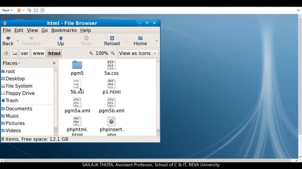Image resolution: width=302 pixels, height=169 pixels.
Task: Select the pgm5a.xml file icon
Action: click(x=77, y=103)
